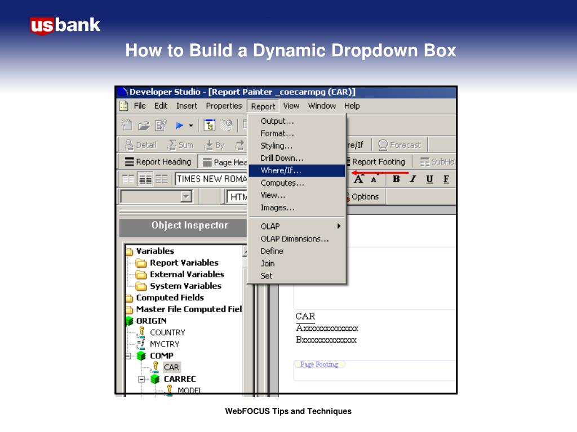Select the COUNTRY key field

click(x=161, y=332)
